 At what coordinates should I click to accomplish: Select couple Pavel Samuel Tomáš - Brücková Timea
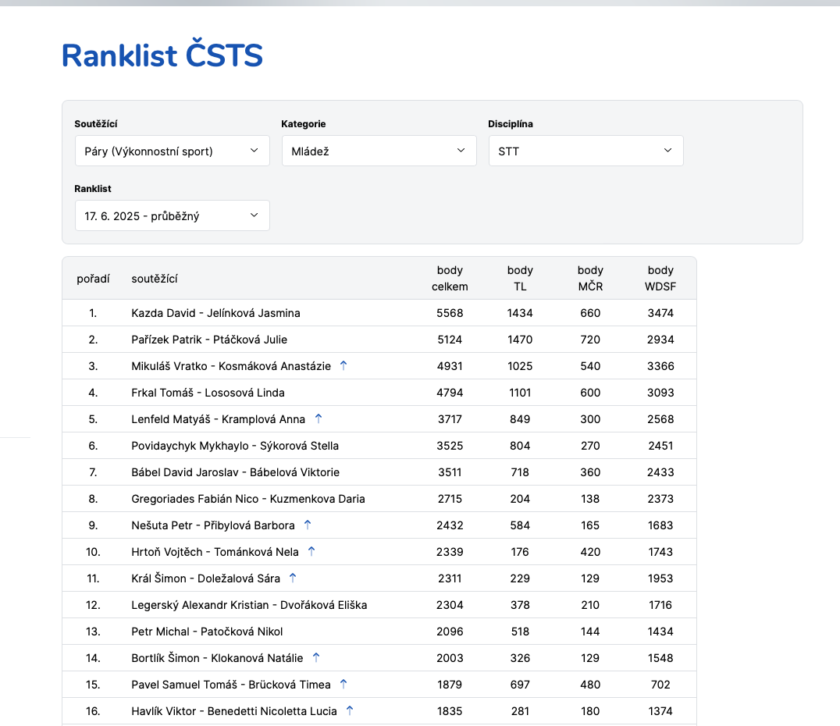click(x=231, y=684)
